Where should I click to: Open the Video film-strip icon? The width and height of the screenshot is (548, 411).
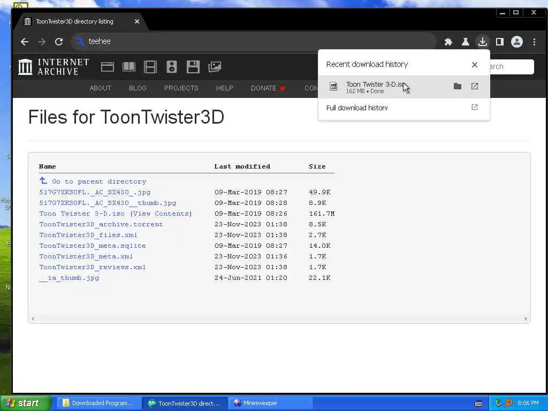pos(150,67)
